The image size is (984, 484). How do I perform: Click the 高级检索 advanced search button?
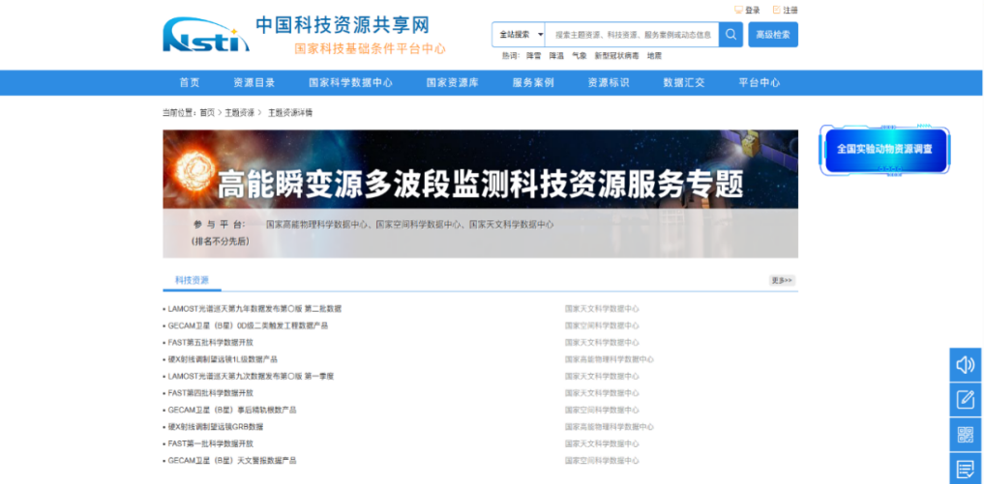773,35
